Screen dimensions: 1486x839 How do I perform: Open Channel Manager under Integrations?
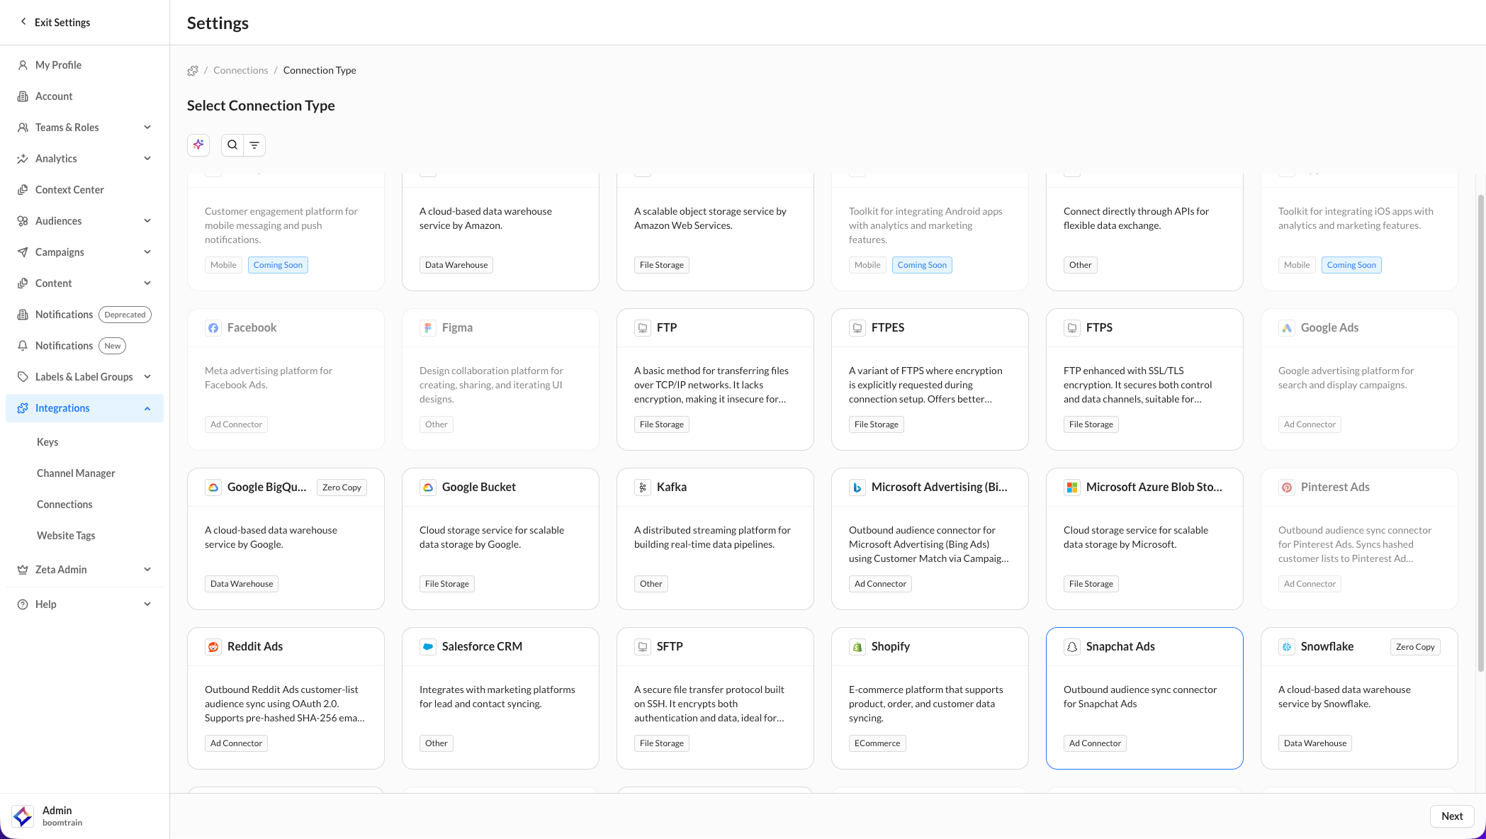pos(76,473)
